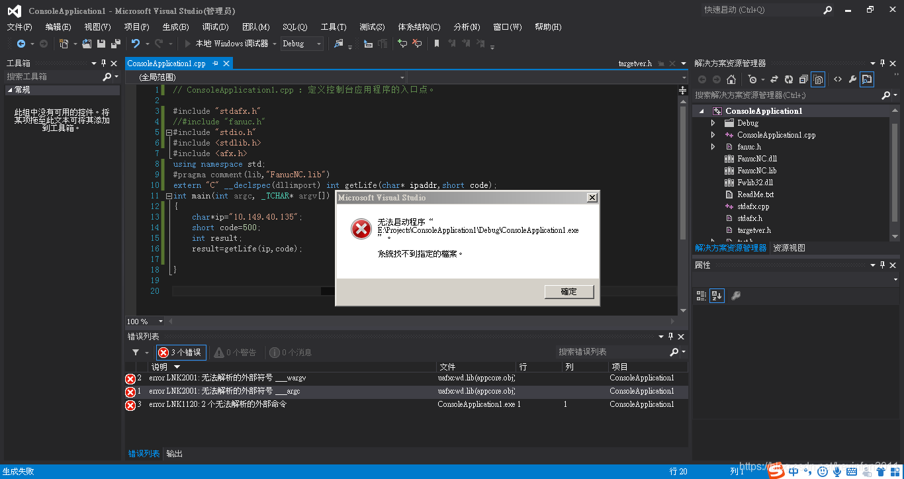Switch to the 输出 output tab
Image resolution: width=904 pixels, height=479 pixels.
click(175, 454)
